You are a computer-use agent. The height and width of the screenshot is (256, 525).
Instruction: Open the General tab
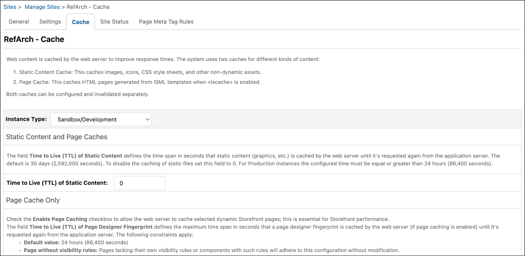19,22
